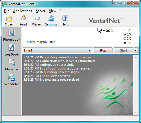Select the 'Requesting connection with server' log line
141x123 pixels.
(57, 57)
